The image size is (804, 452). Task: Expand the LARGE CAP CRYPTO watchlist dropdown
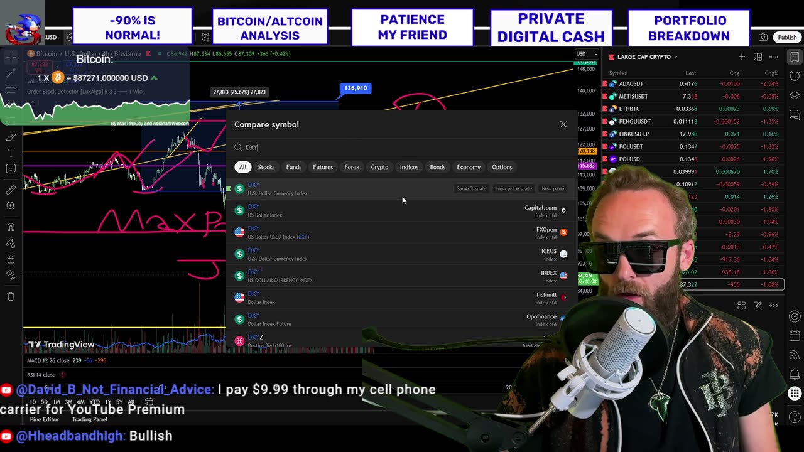648,57
